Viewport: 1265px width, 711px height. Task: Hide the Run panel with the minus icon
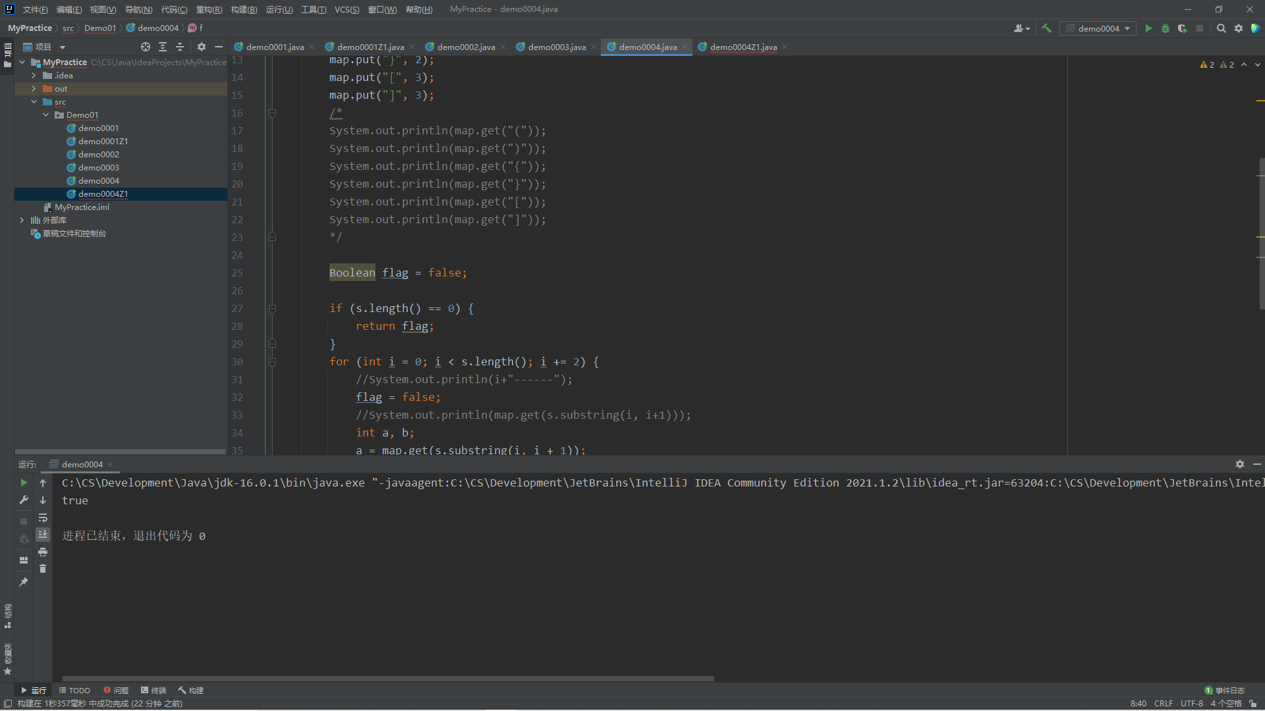[x=1257, y=464]
